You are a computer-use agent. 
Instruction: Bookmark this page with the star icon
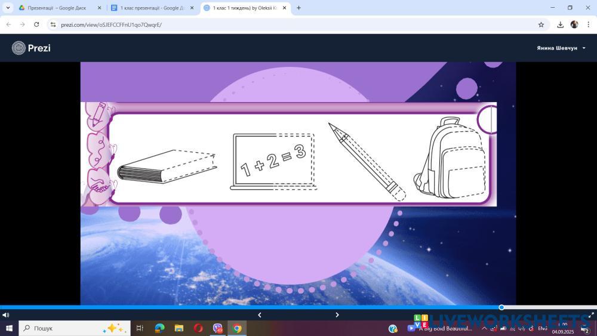[x=541, y=24]
